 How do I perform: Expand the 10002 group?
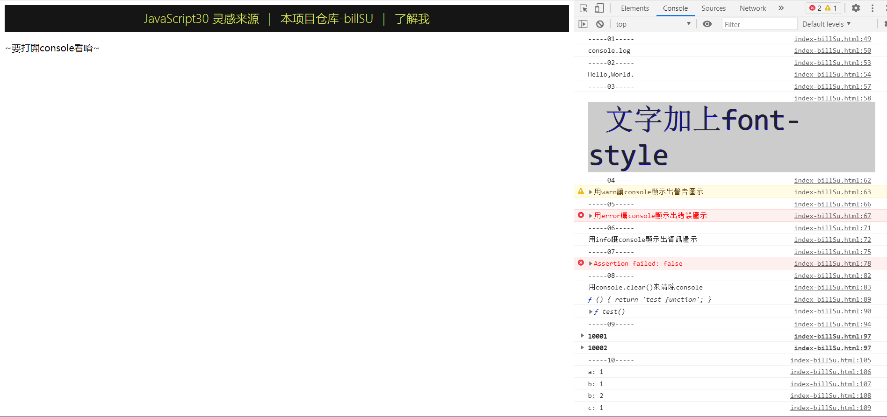[582, 347]
